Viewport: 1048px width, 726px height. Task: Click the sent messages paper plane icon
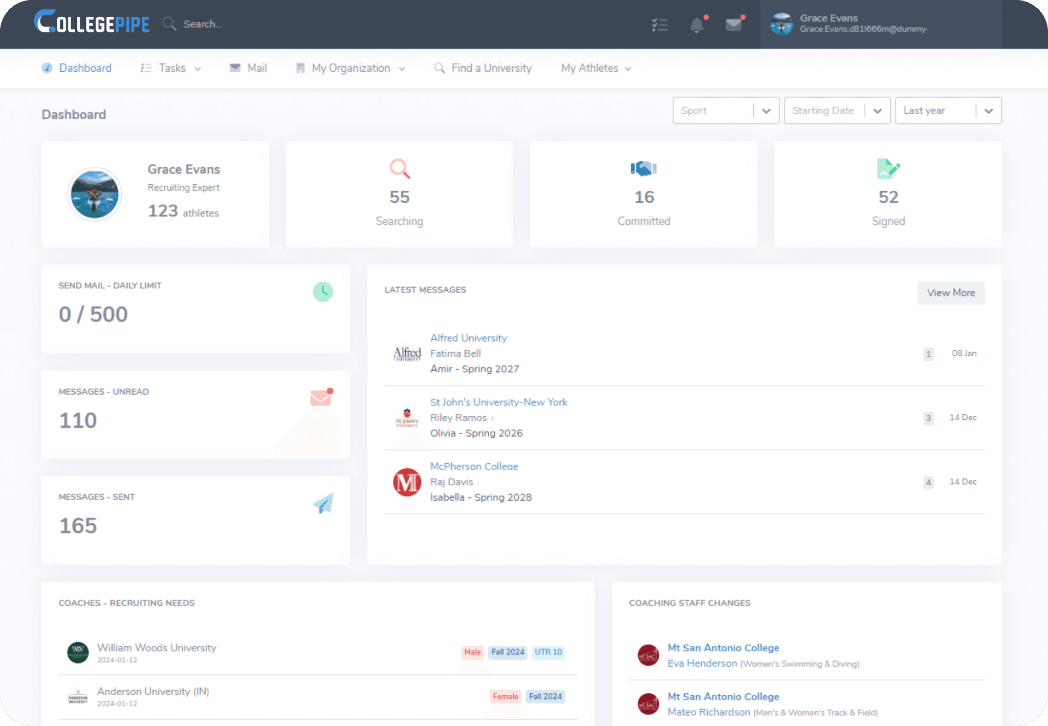pos(322,503)
